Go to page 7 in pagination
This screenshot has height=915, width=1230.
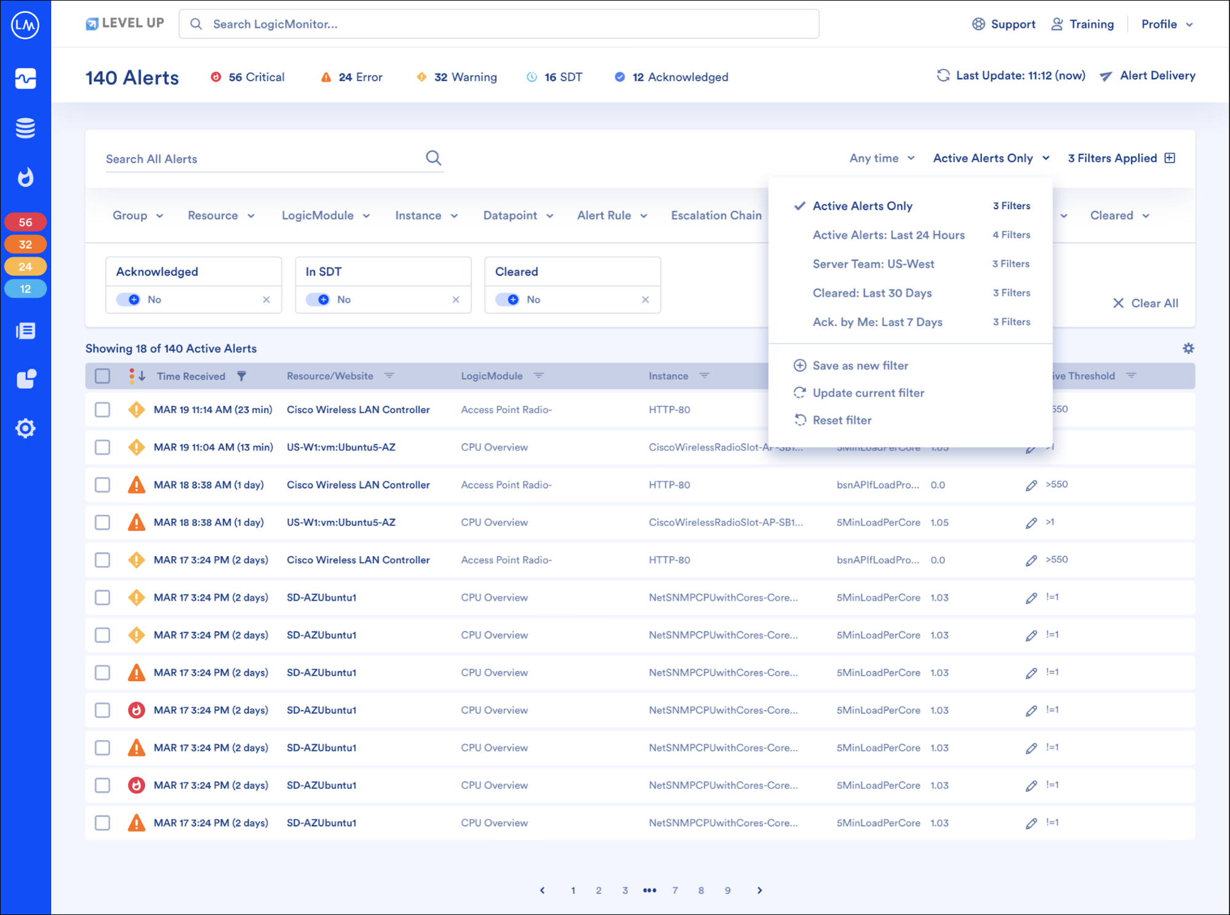click(x=675, y=890)
